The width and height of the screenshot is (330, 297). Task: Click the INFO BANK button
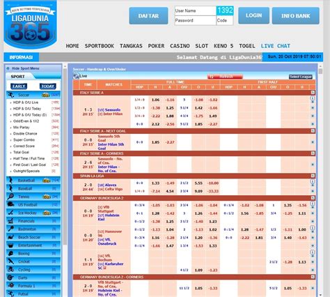(296, 16)
